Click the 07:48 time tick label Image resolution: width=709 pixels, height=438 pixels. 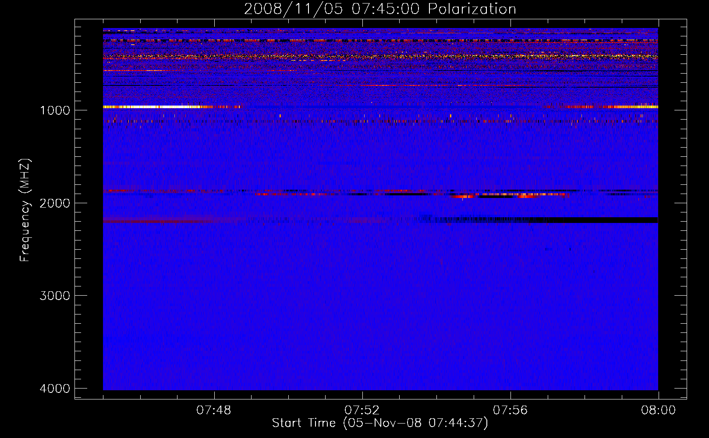tap(214, 410)
